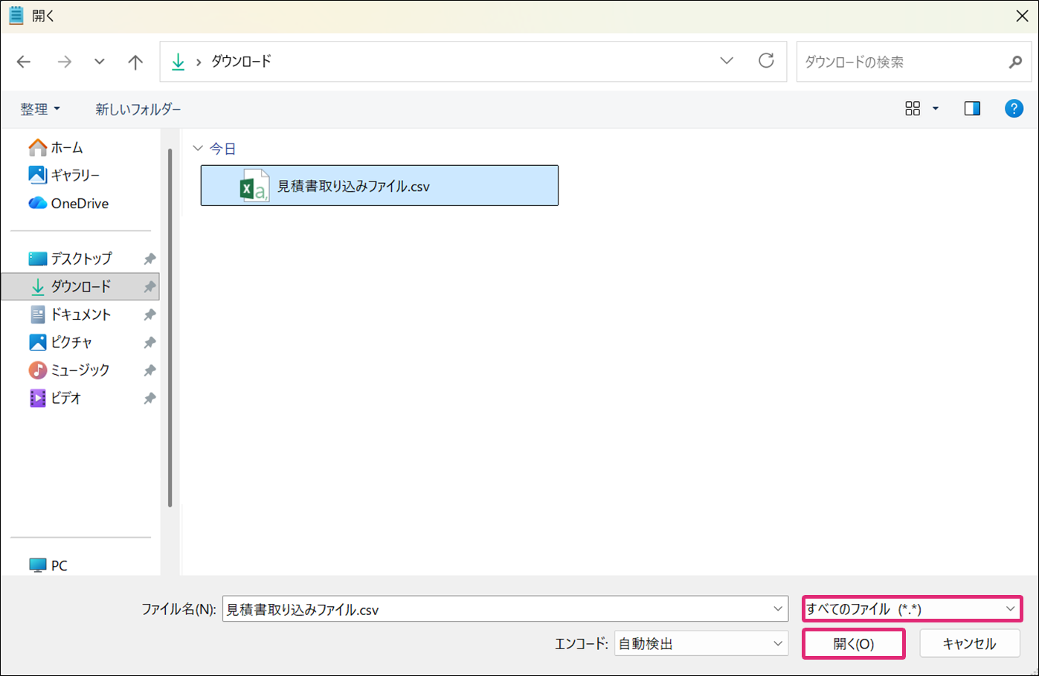Toggle the preview pane icon

click(972, 109)
